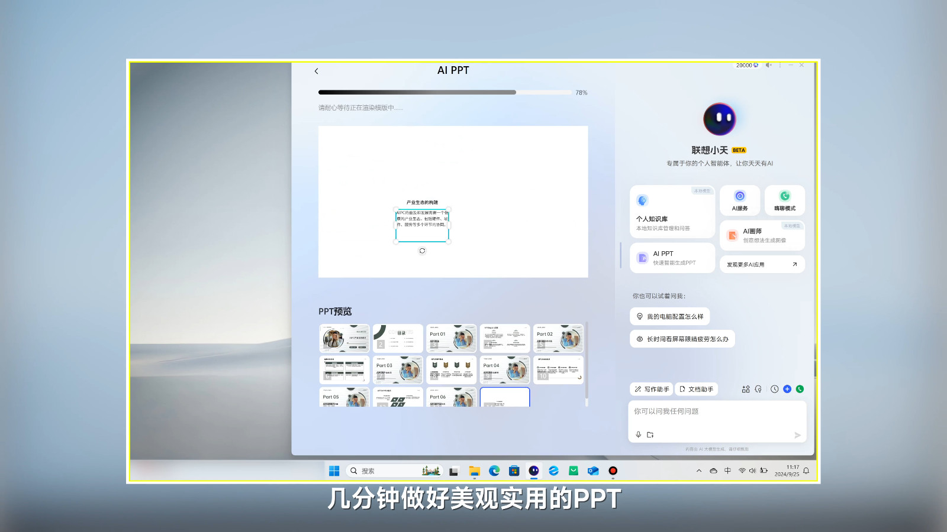Open the 文档助手 tool

(696, 389)
